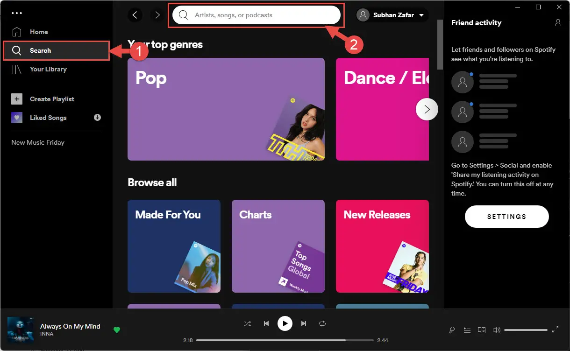The width and height of the screenshot is (570, 351).
Task: Click the Create Playlist plus icon
Action: (x=17, y=99)
